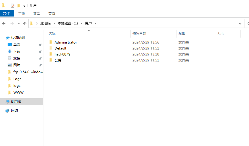Click the Default folder icon
The image size is (249, 146).
point(51,48)
